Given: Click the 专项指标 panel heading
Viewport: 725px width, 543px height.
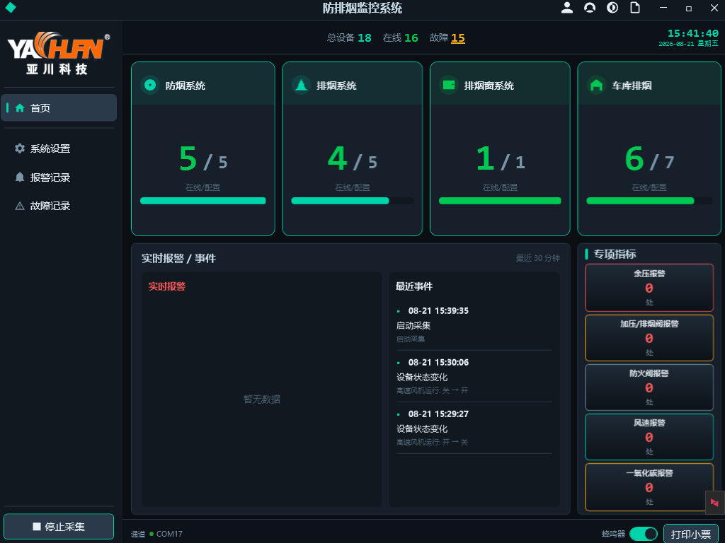Looking at the screenshot, I should (x=615, y=254).
